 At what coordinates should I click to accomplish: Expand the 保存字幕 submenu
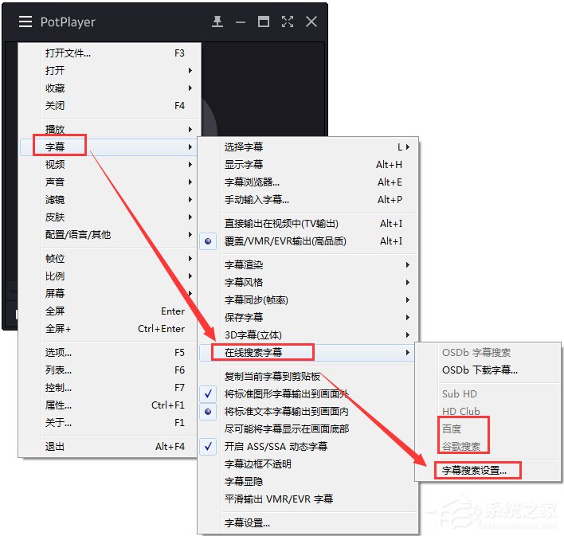[x=308, y=317]
